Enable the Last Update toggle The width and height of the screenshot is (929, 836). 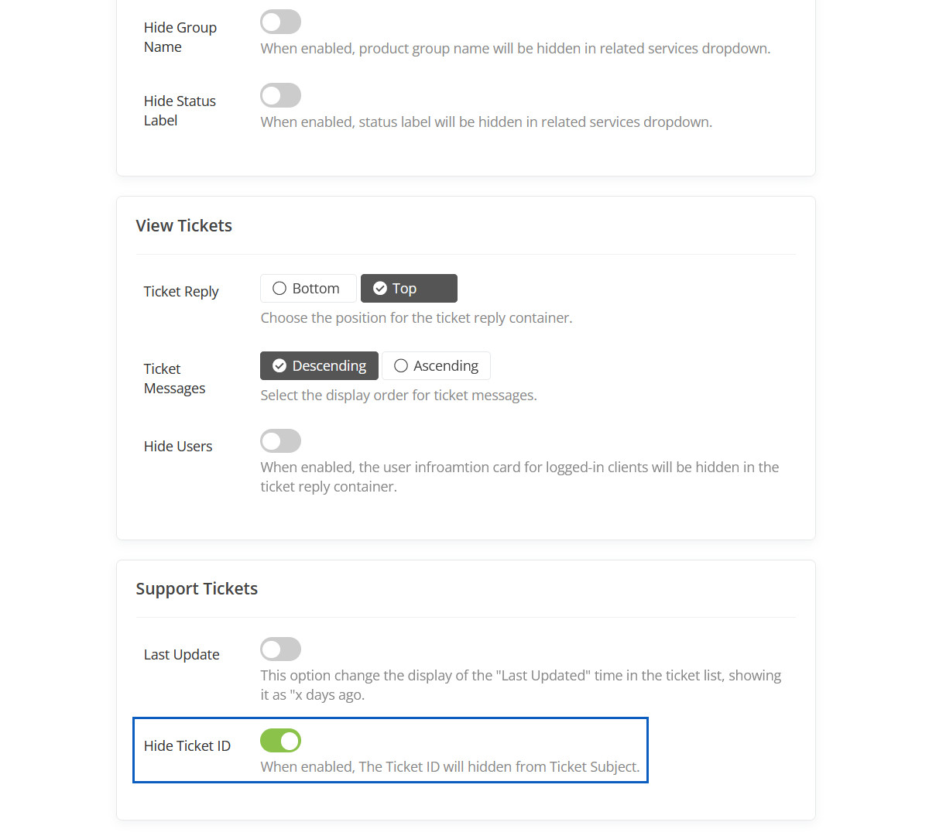tap(280, 649)
